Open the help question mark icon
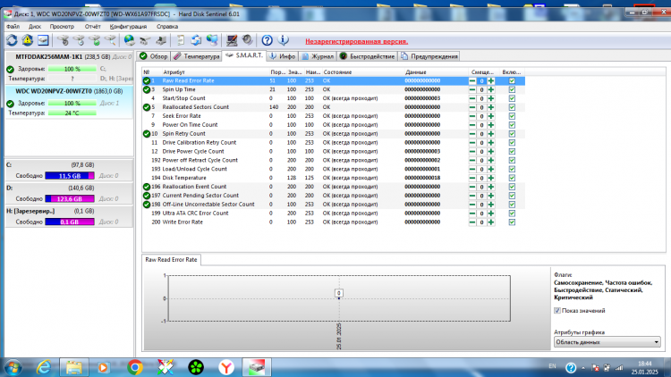671x377 pixels. click(x=267, y=40)
